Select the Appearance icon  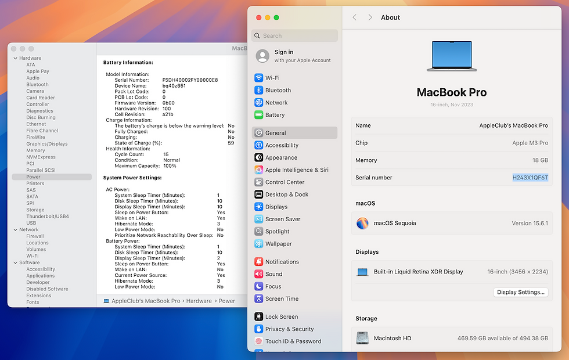(x=258, y=157)
